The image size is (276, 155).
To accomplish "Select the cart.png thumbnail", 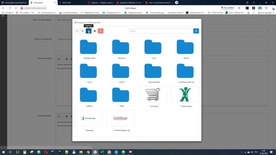I will pos(153,94).
